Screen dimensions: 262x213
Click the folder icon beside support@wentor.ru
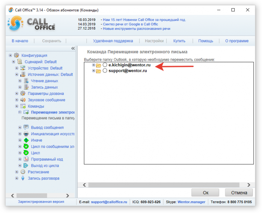pyautogui.click(x=99, y=71)
